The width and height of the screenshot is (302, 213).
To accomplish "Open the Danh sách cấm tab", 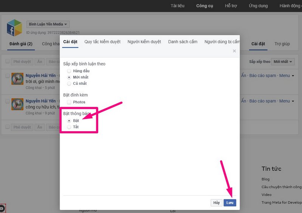I will [x=183, y=41].
